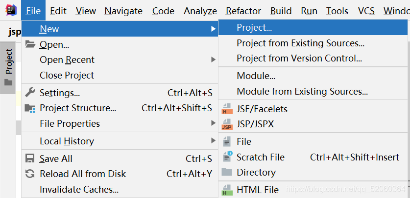Click the Scratch File icon
Image resolution: width=410 pixels, height=198 pixels.
(227, 157)
